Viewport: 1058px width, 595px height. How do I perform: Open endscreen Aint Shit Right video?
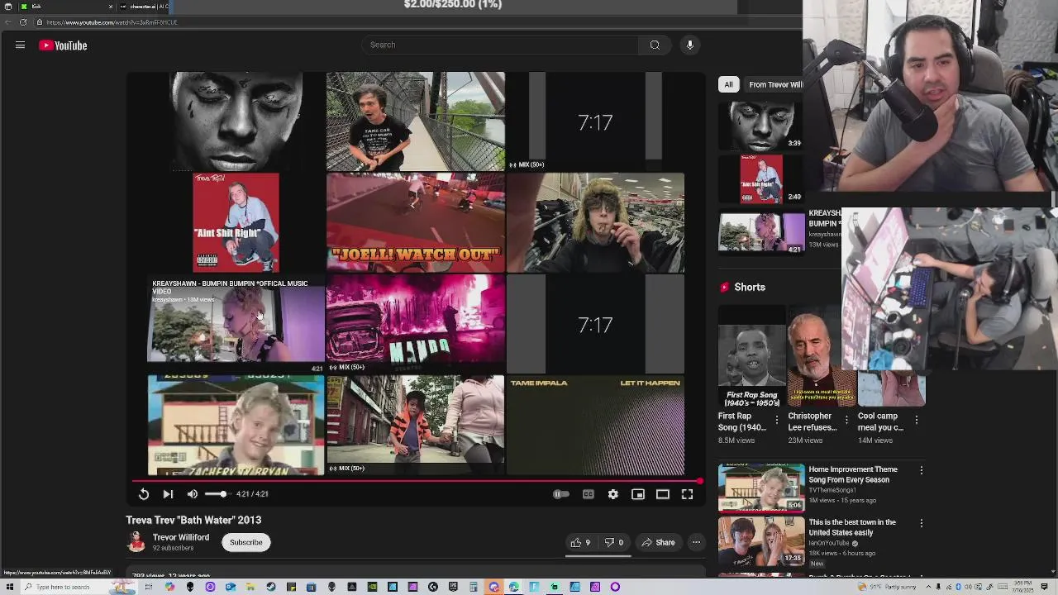pos(236,222)
